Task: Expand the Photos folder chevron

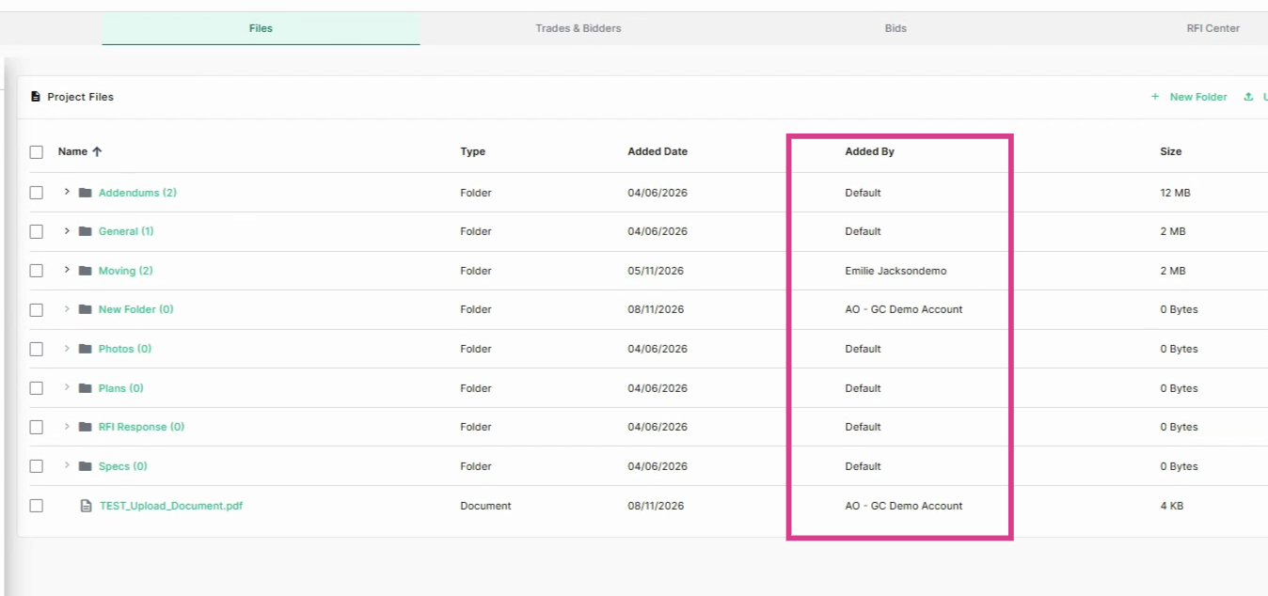Action: 67,348
